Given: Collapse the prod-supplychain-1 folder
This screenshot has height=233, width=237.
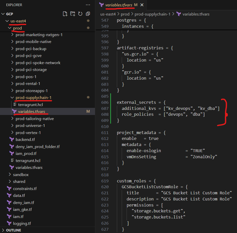Looking at the screenshot, I should coord(33,97).
